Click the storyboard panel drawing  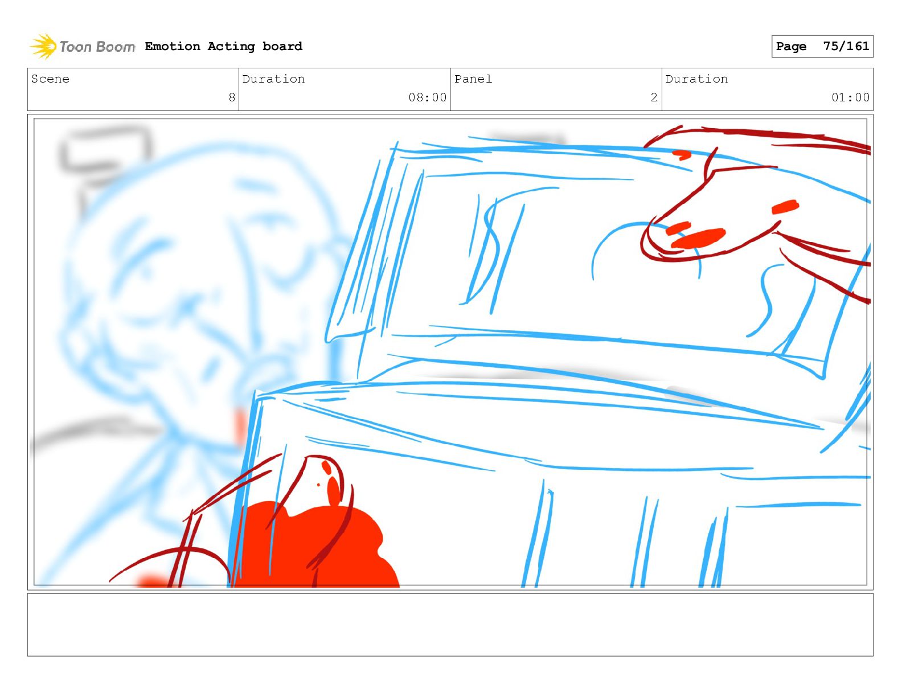pyautogui.click(x=450, y=352)
